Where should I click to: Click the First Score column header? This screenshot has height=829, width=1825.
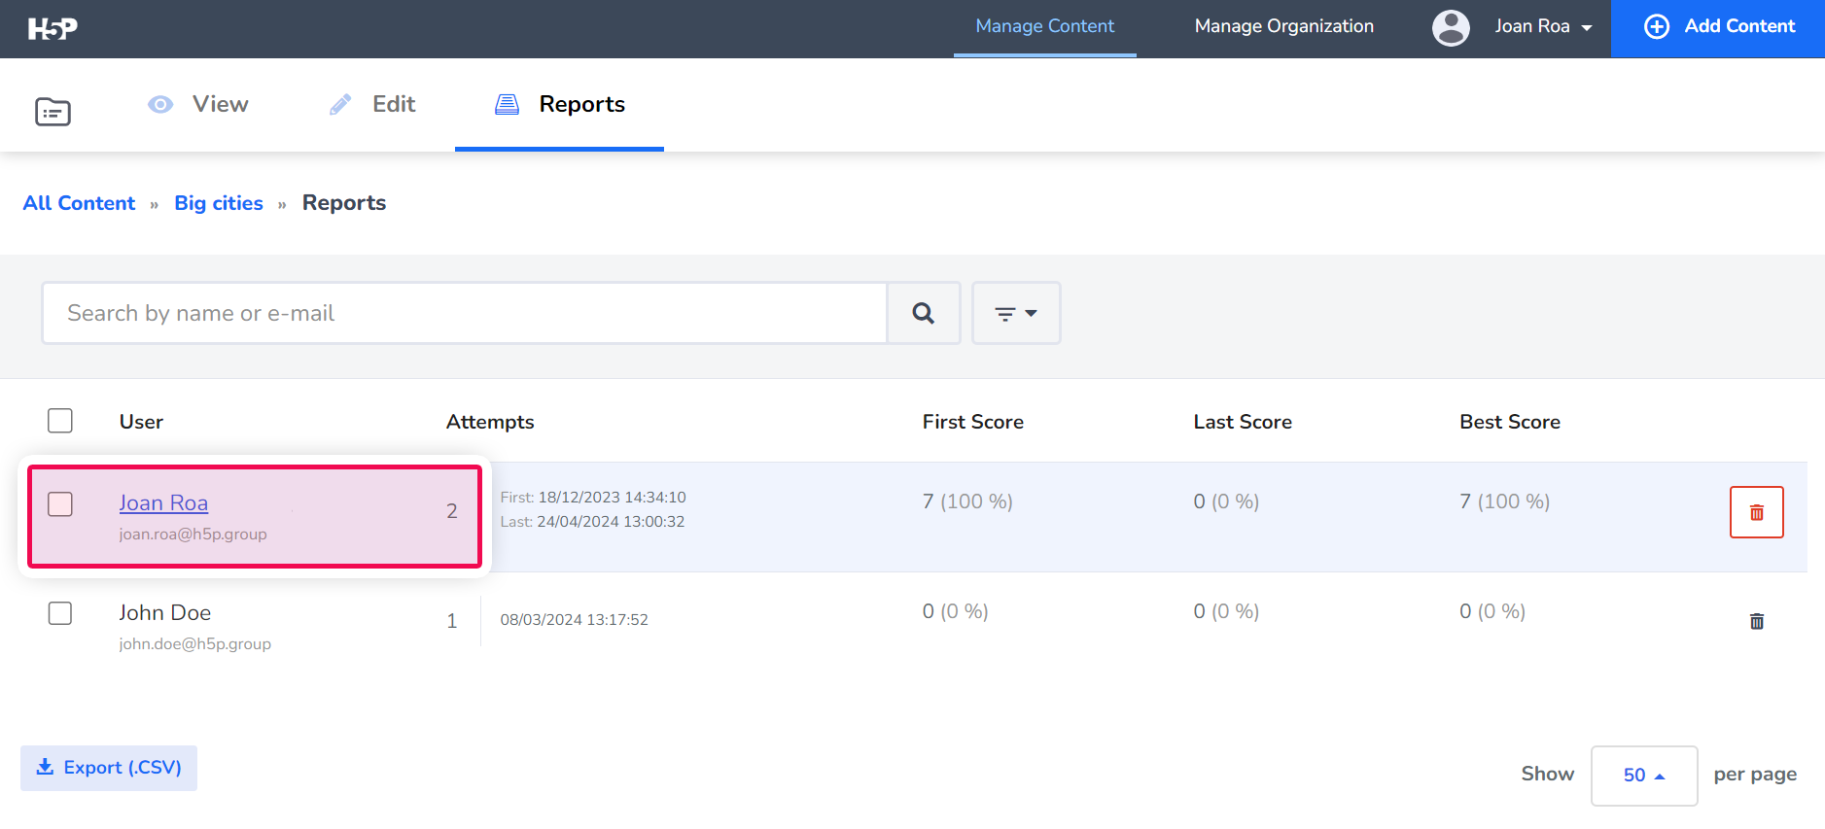tap(972, 422)
